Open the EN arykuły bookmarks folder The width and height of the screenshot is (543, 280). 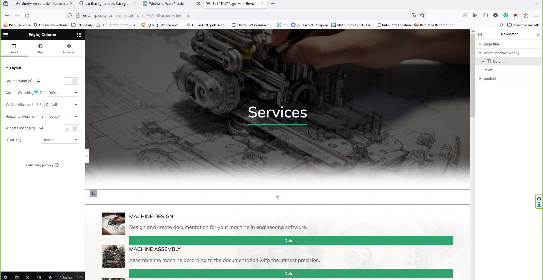coord(82,25)
